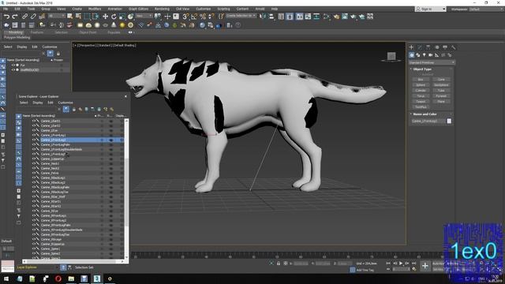Click the Align tool icon
505x284 pixels.
pos(271,17)
